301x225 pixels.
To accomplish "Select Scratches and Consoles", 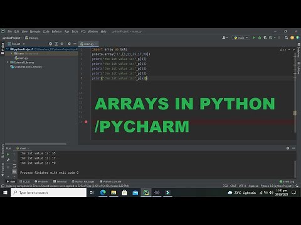I will [26, 67].
